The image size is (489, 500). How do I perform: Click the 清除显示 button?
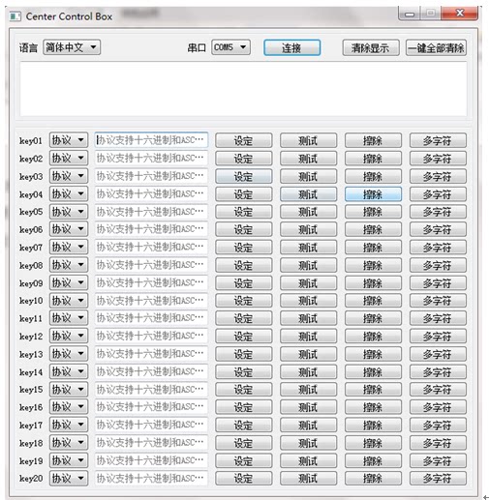pyautogui.click(x=371, y=48)
